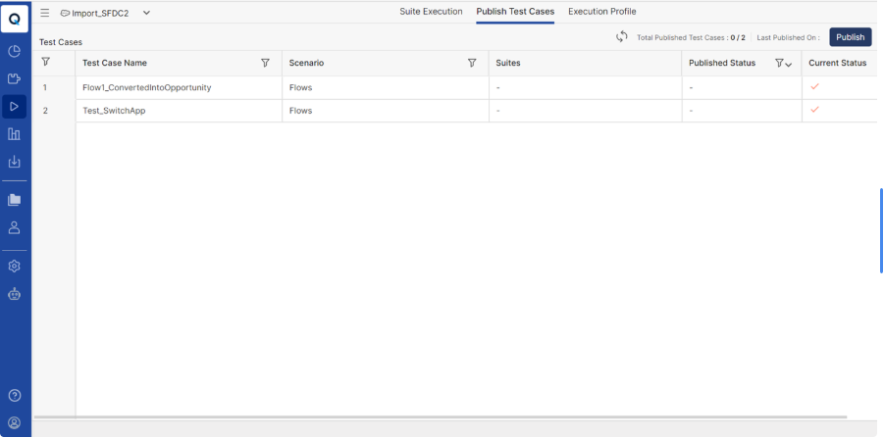Click the Suites column header
Screen dimensions: 884x438
click(508, 63)
